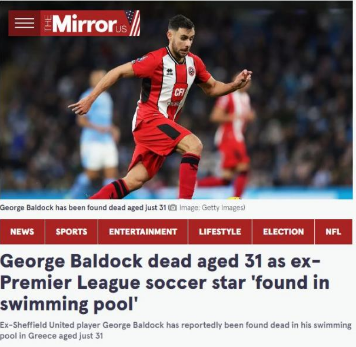The image size is (356, 347).
Task: Click the vertical 'THE' text in logo
Action: click(x=48, y=23)
